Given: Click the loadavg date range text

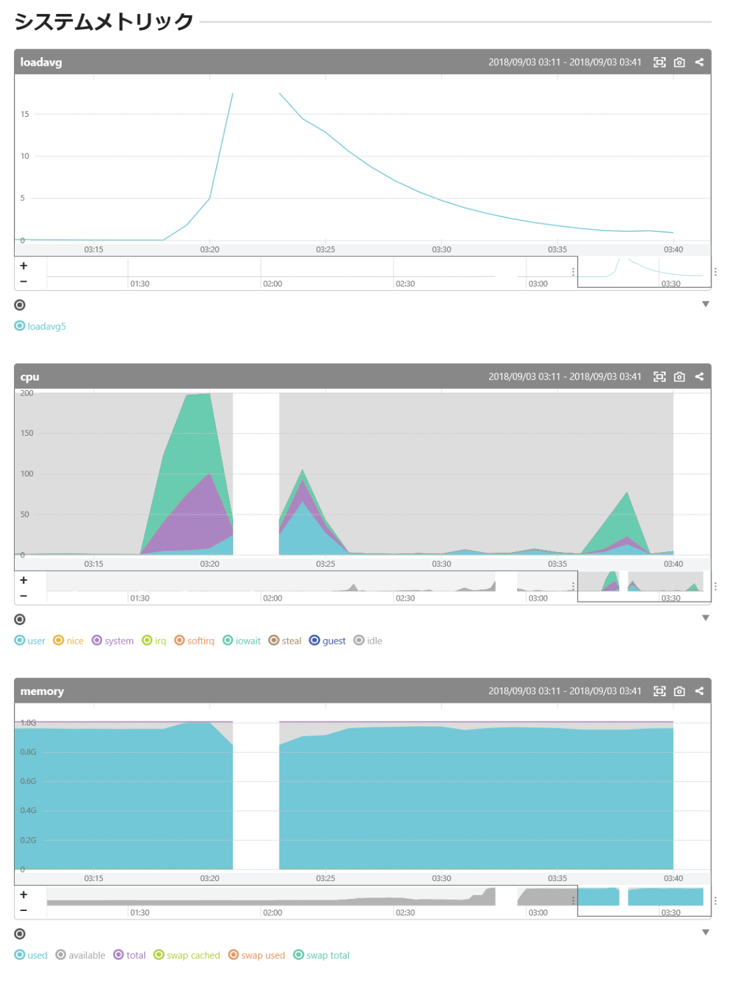Looking at the screenshot, I should (565, 62).
